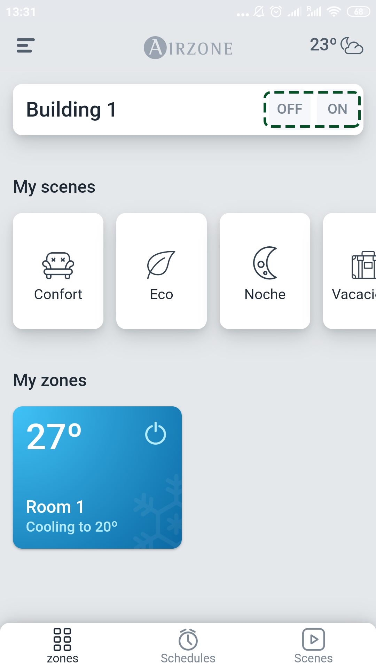
Task: Turn Building 1 OFF
Action: pyautogui.click(x=290, y=109)
